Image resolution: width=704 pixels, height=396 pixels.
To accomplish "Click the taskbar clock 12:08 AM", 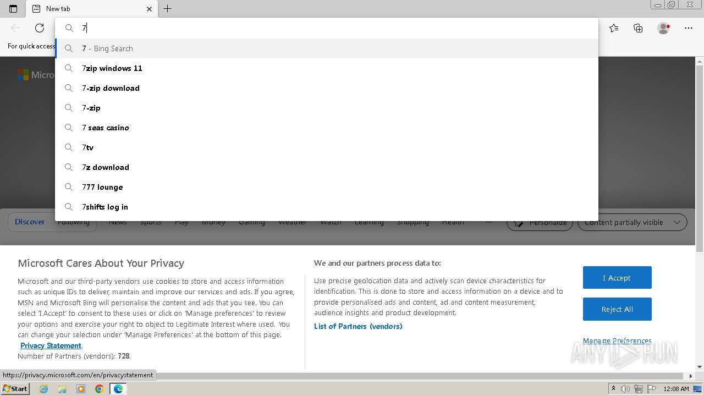I will [x=676, y=389].
